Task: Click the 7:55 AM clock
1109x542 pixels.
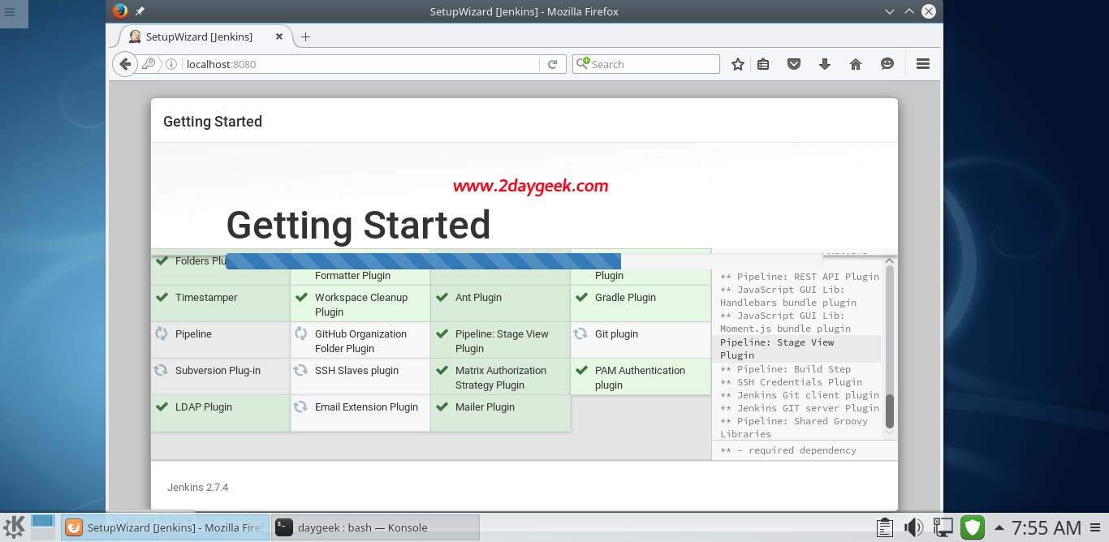Action: (x=1046, y=527)
